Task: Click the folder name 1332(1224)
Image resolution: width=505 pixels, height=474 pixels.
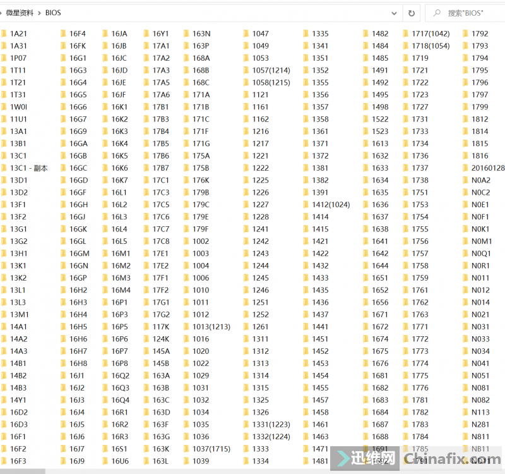Action: pyautogui.click(x=271, y=437)
